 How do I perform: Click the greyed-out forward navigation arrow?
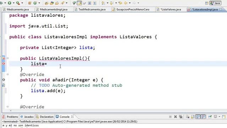tap(134, 3)
